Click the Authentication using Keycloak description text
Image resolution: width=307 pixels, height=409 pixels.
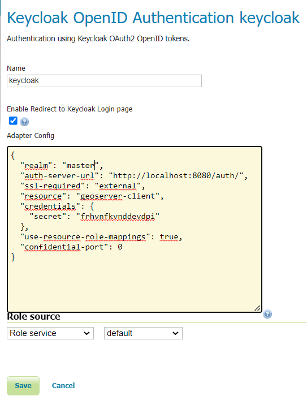point(98,38)
